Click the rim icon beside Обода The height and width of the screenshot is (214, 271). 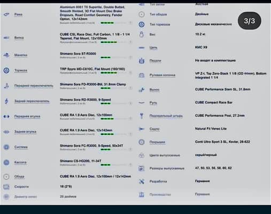coord(6,177)
